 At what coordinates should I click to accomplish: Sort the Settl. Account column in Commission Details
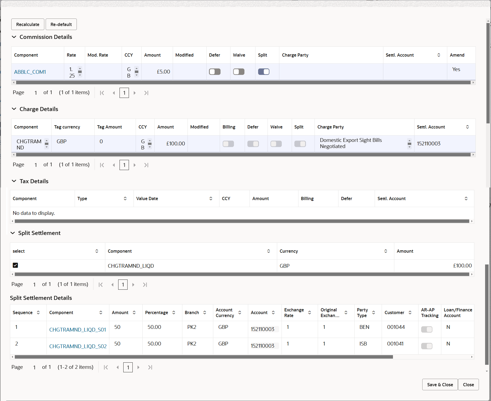coord(439,55)
